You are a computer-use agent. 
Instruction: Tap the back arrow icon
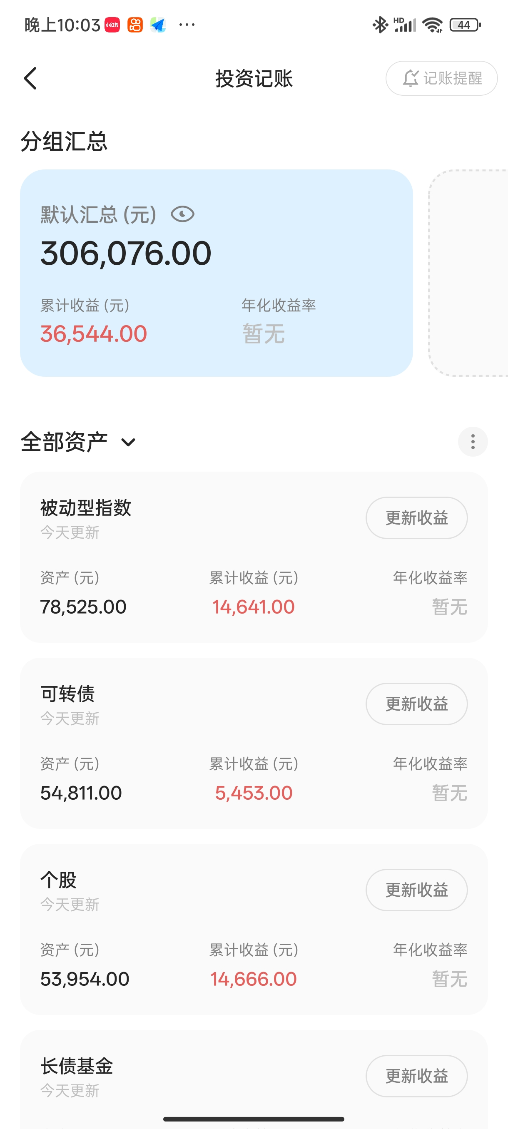point(30,78)
